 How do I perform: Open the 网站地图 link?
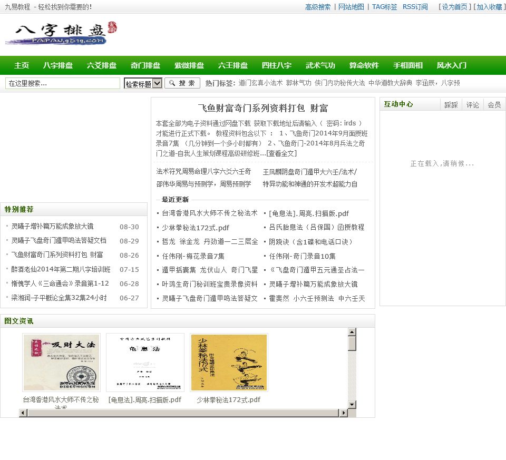tap(351, 7)
